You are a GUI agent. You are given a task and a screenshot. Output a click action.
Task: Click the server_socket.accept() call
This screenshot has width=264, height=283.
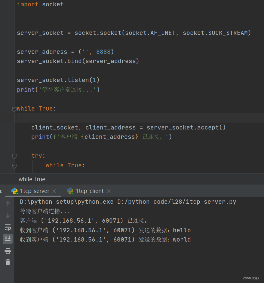point(186,127)
